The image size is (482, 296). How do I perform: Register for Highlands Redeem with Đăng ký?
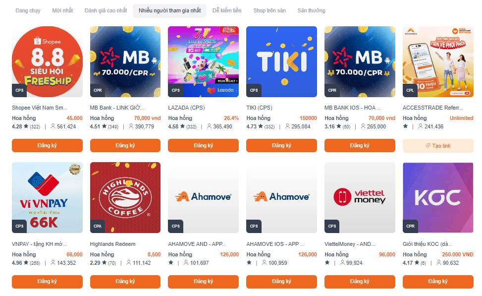click(x=125, y=282)
